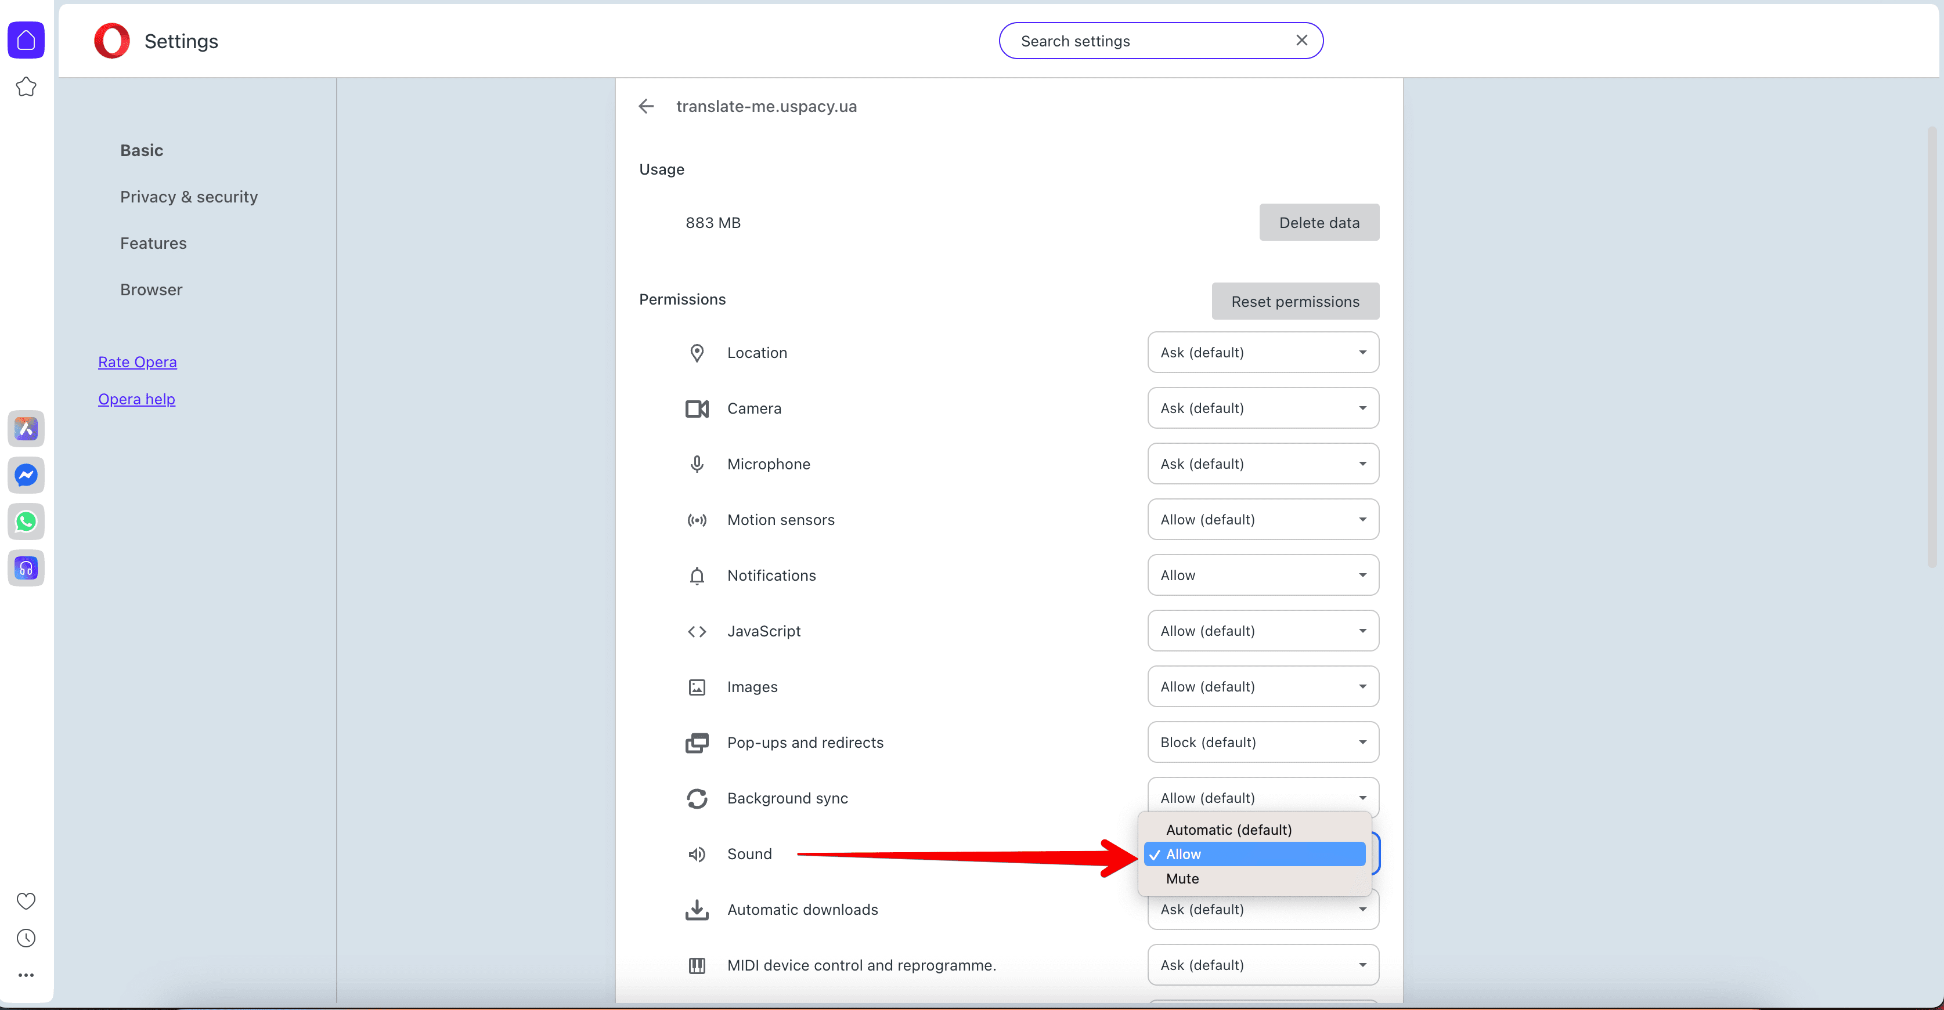Screen dimensions: 1944x1010
Task: Expand the Motion sensors dropdown
Action: pos(1263,520)
